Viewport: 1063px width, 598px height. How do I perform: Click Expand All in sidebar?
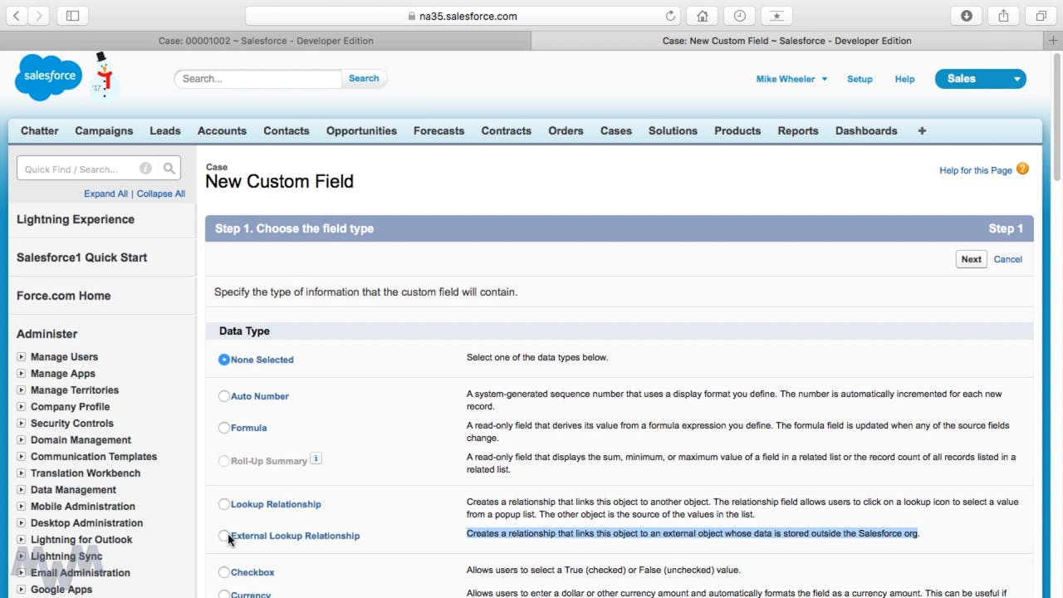click(x=105, y=194)
